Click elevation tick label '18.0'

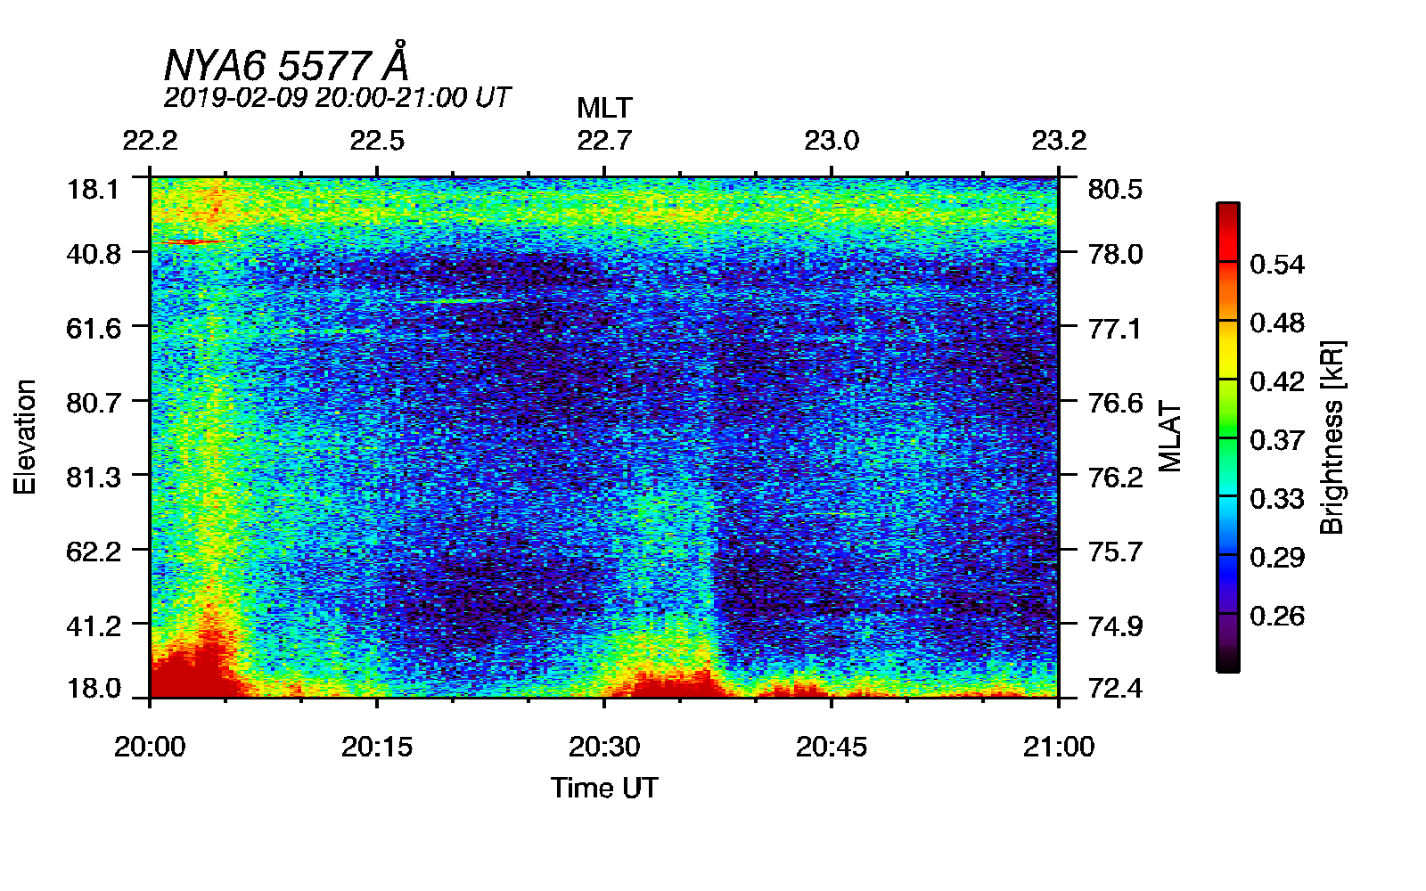[x=94, y=688]
